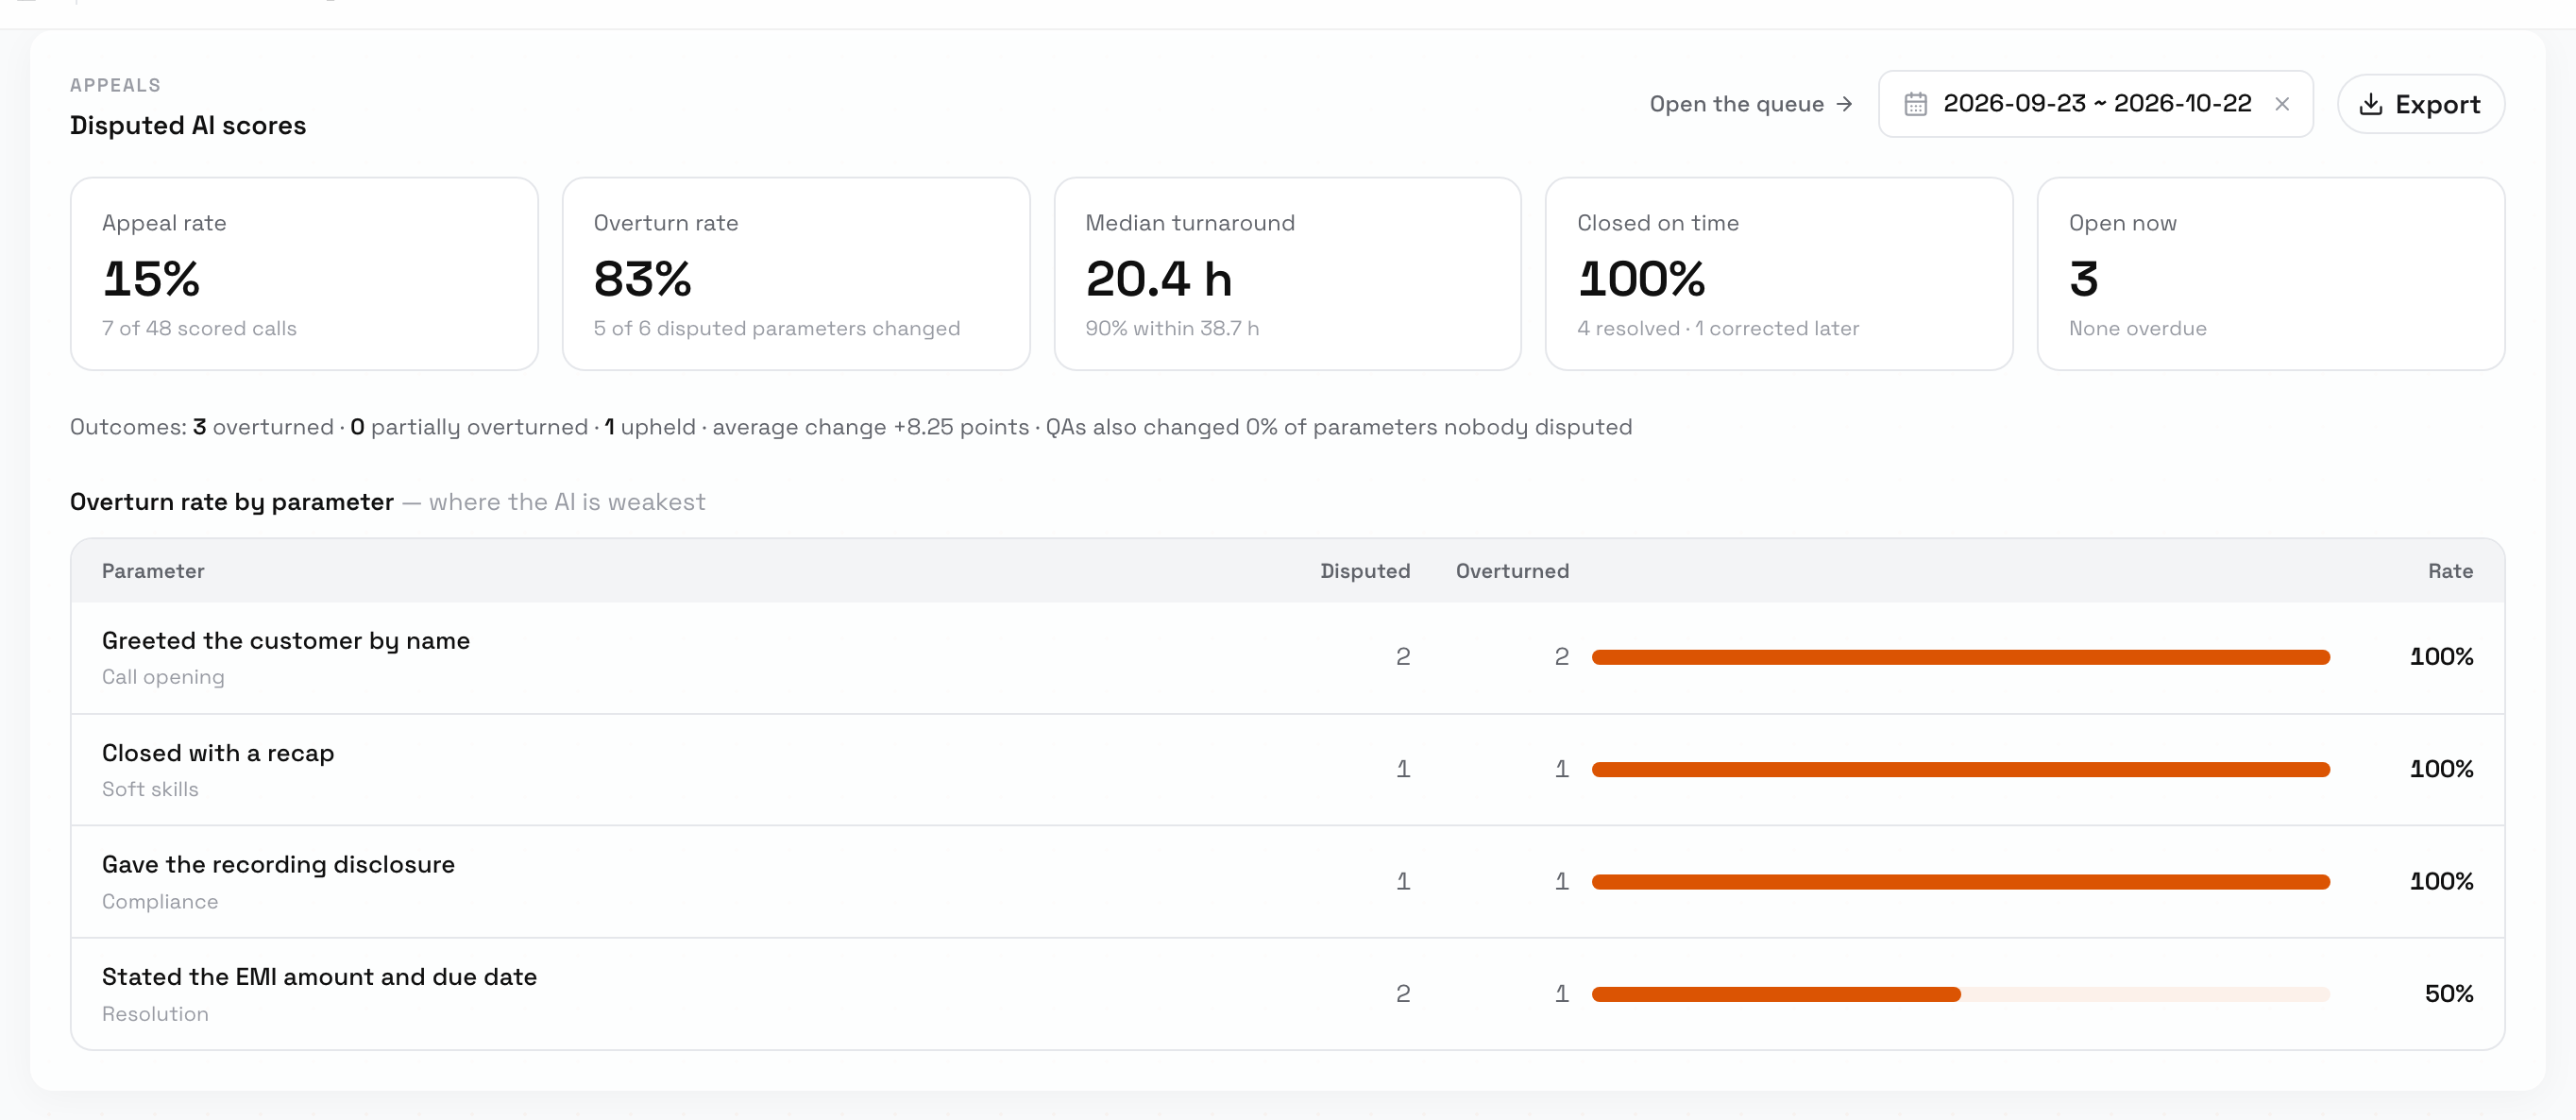The height and width of the screenshot is (1120, 2576).
Task: Click the Rate column header
Action: [2450, 571]
